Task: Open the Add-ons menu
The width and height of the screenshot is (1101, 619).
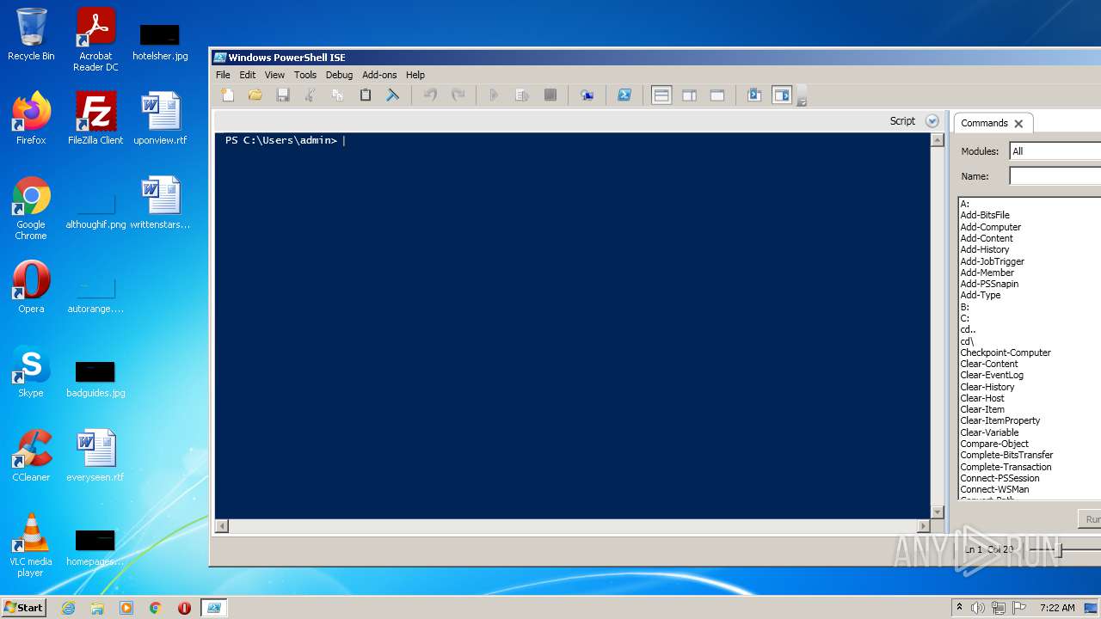Action: [379, 75]
